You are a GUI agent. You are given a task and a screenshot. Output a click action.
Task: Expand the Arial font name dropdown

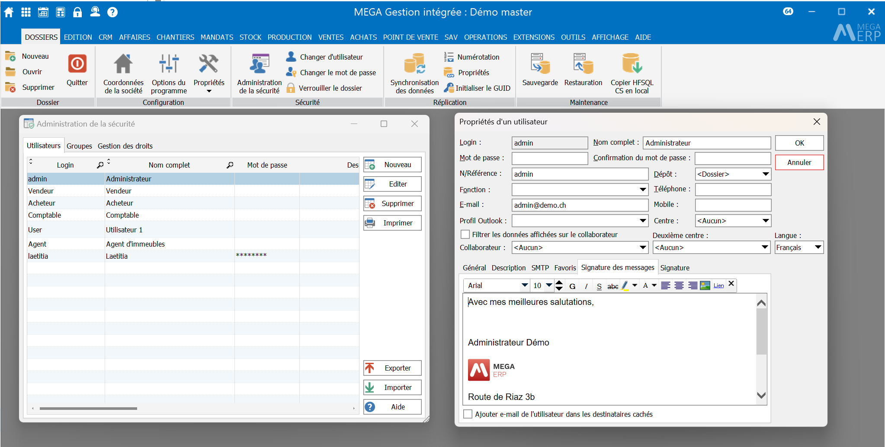524,285
